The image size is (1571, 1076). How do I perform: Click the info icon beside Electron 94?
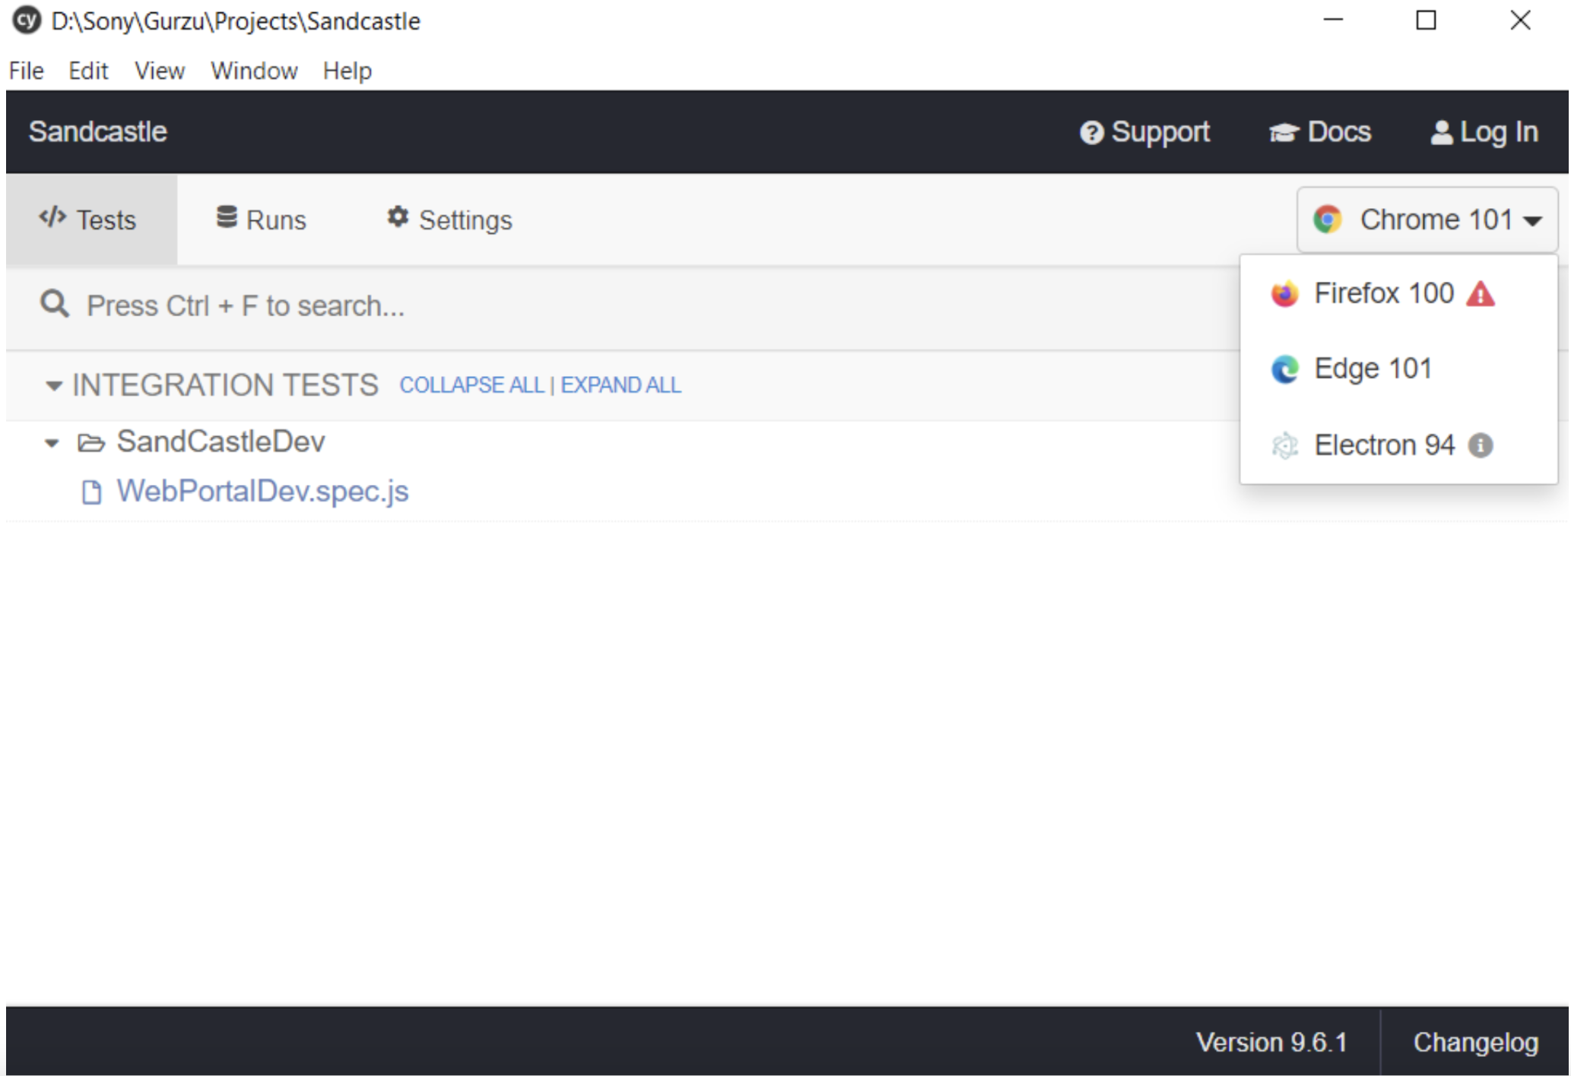tap(1480, 445)
